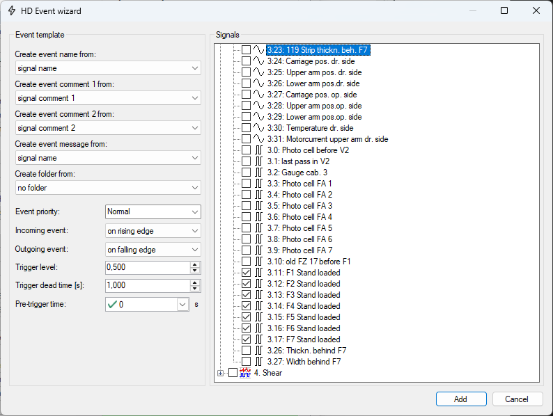Select 119 Strip thickn. beh. F7 item
This screenshot has width=553, height=416.
coord(318,50)
